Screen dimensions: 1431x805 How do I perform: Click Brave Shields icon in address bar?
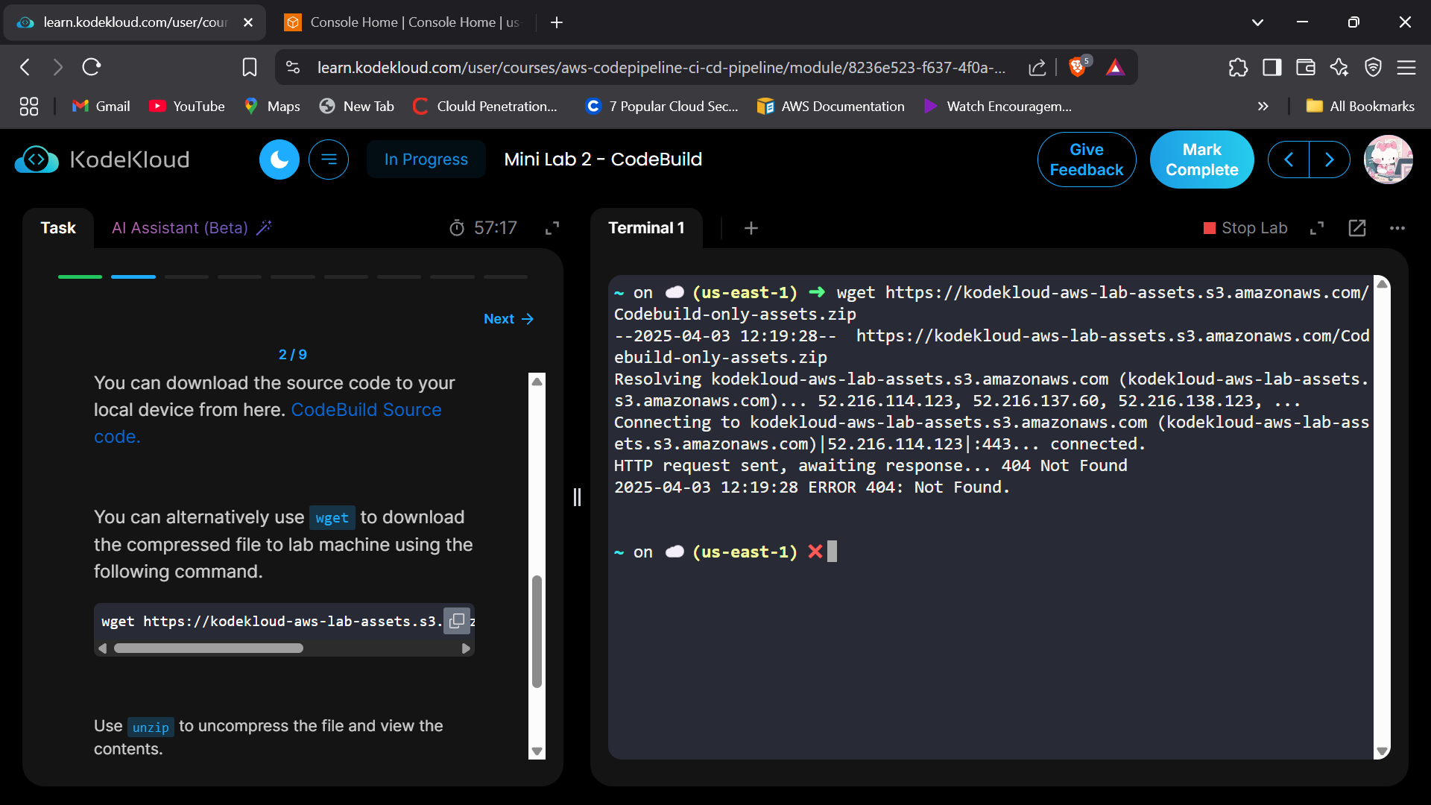point(1077,67)
